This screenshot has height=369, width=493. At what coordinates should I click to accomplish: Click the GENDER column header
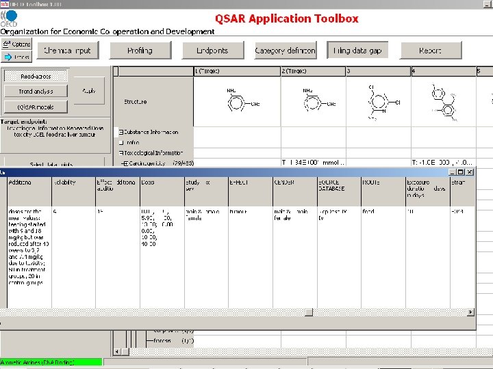[295, 191]
